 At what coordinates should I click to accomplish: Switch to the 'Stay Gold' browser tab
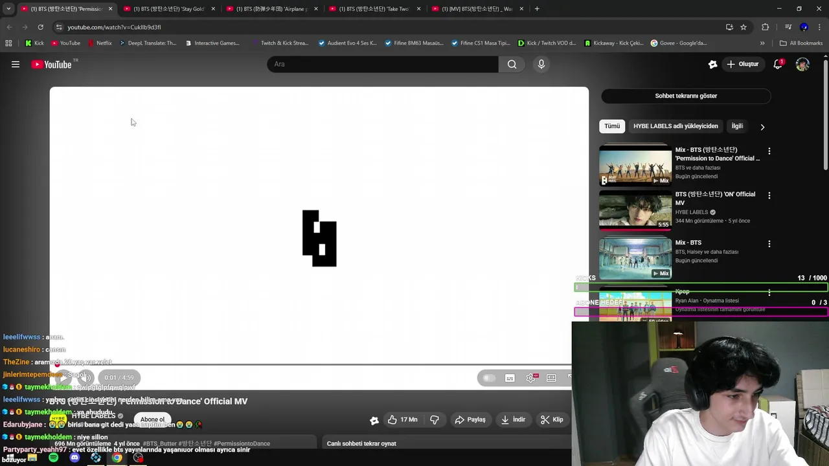coord(168,9)
